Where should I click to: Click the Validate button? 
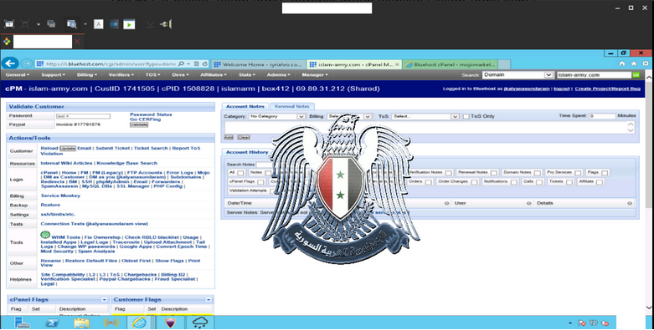point(139,124)
